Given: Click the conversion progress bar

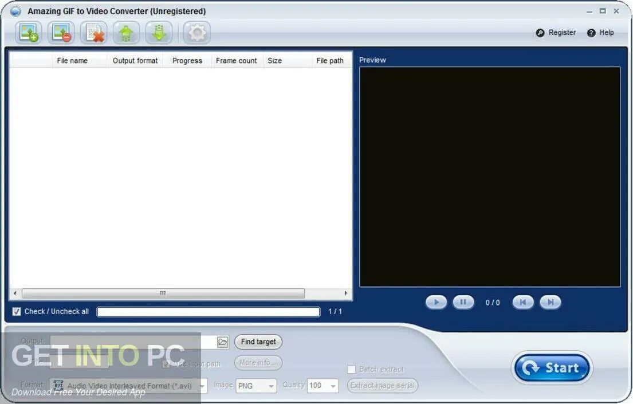Looking at the screenshot, I should point(209,312).
